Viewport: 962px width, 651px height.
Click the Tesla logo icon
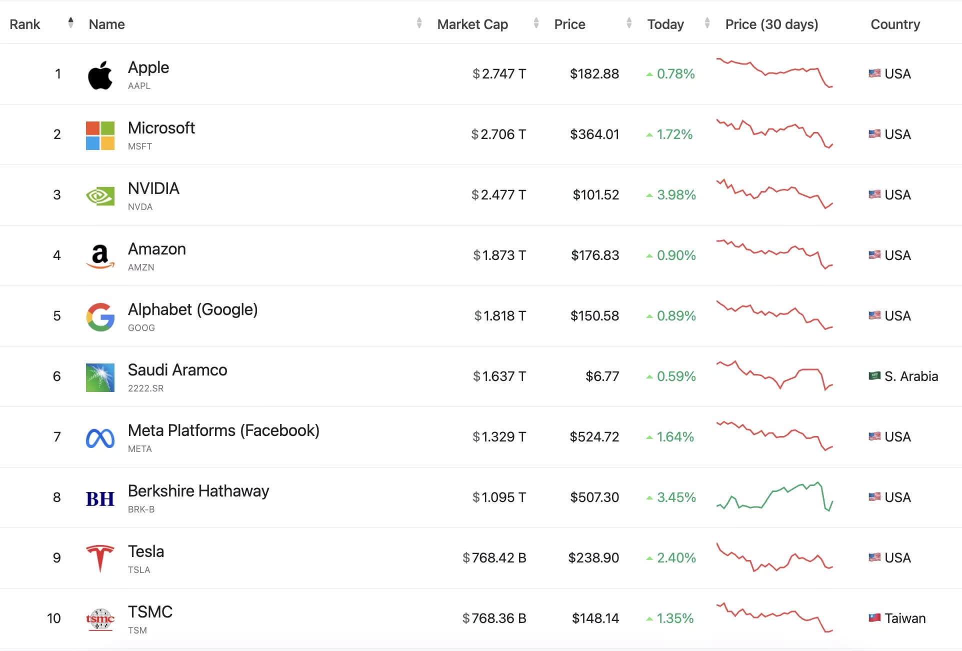coord(100,558)
